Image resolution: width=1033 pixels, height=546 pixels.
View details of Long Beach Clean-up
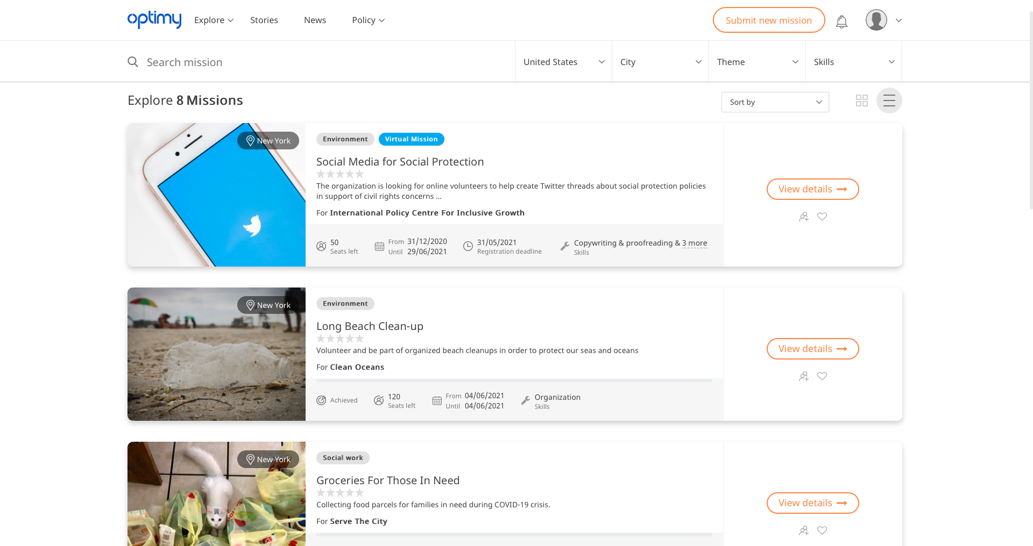813,349
